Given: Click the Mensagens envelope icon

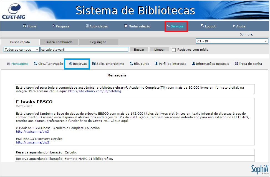Looking at the screenshot, I should pyautogui.click(x=9, y=64).
